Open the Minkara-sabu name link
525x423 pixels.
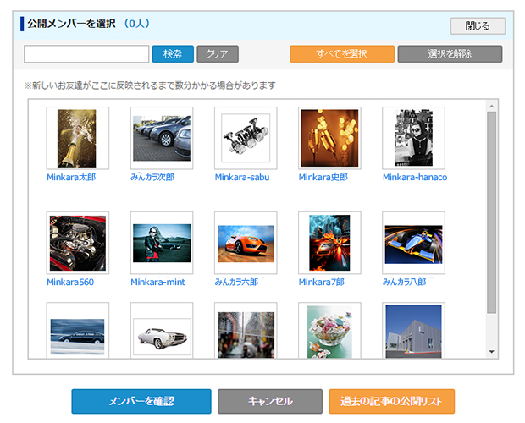tap(242, 177)
